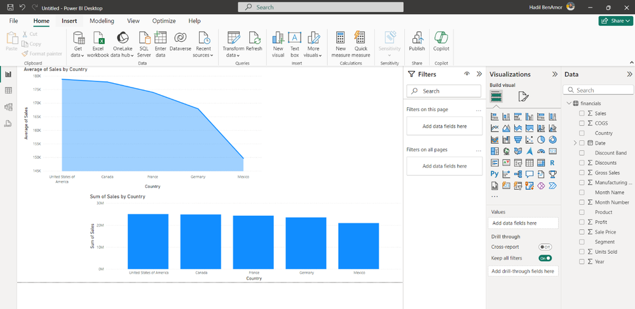The height and width of the screenshot is (309, 635).
Task: Tick the Country field checkbox
Action: [x=582, y=133]
